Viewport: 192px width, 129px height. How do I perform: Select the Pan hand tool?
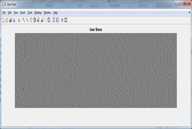(x=31, y=20)
